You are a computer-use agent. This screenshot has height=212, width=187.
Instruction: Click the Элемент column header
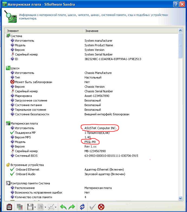pos(43,31)
